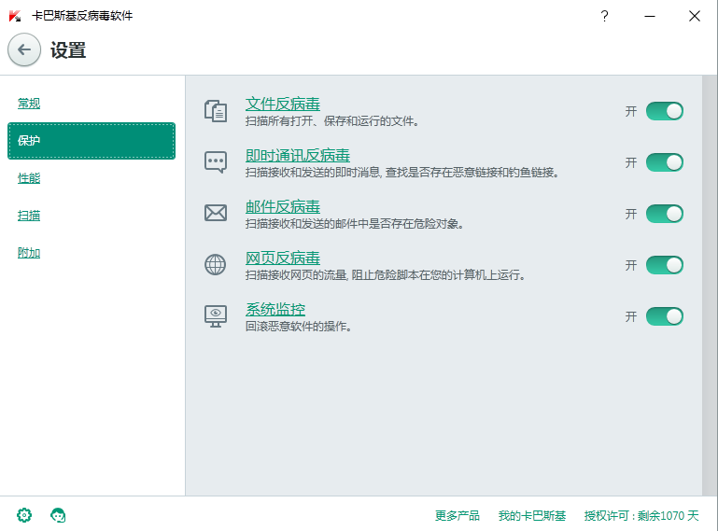
Task: Select the 常规 settings tab
Action: coord(29,104)
